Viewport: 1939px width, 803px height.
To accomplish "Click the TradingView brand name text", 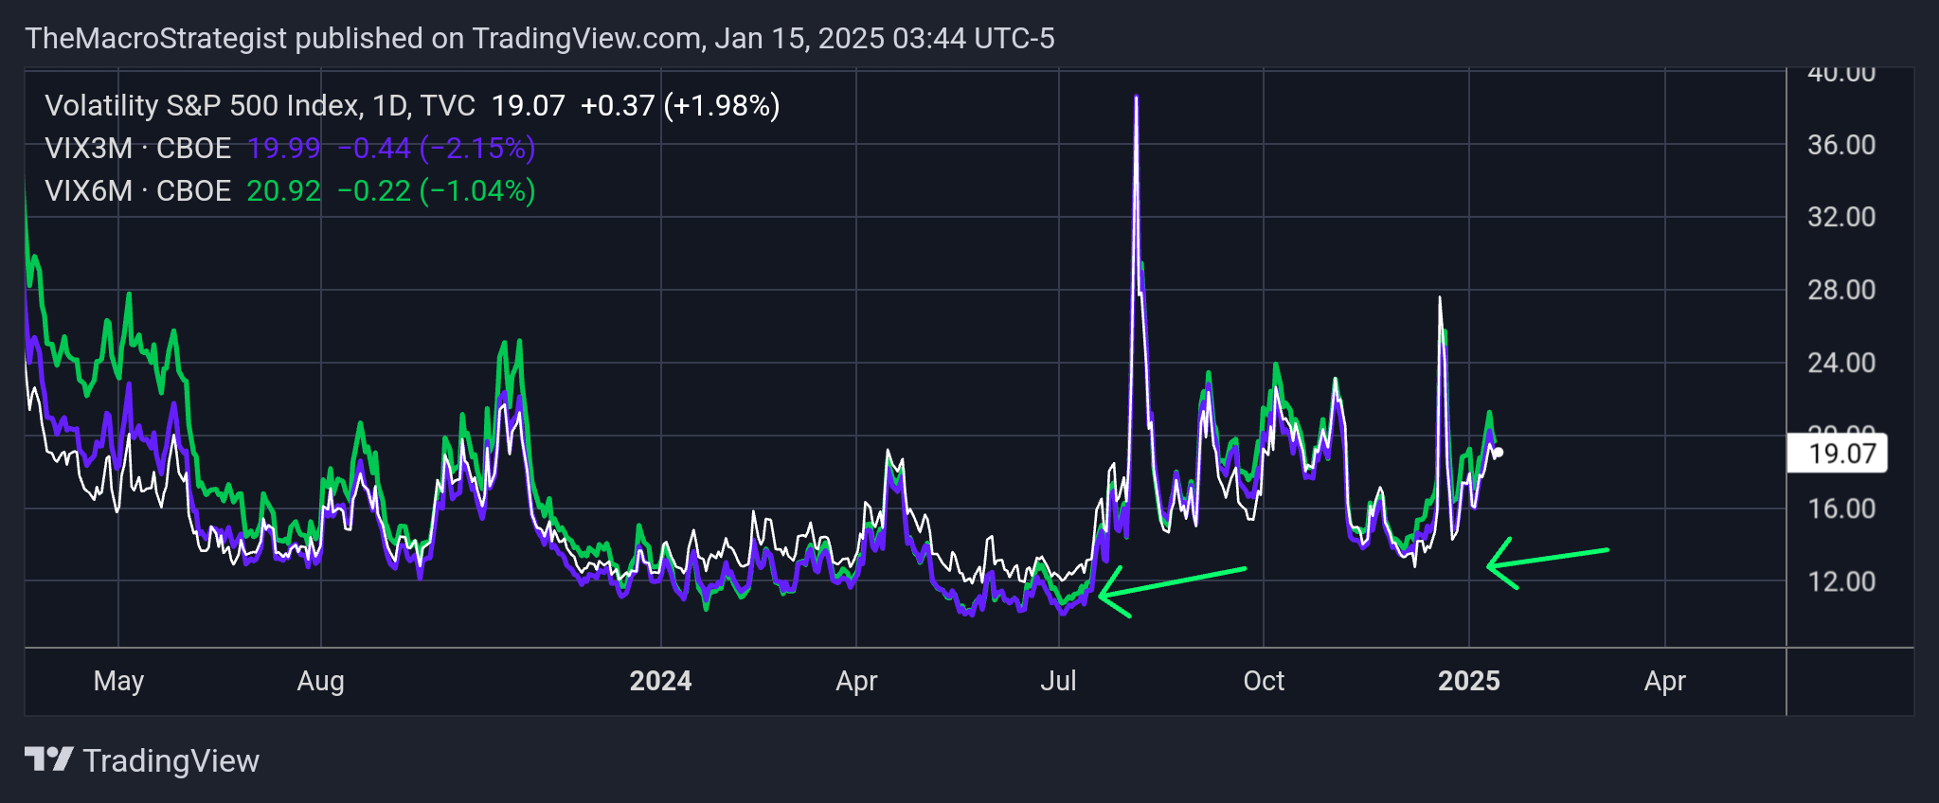I will (x=171, y=761).
